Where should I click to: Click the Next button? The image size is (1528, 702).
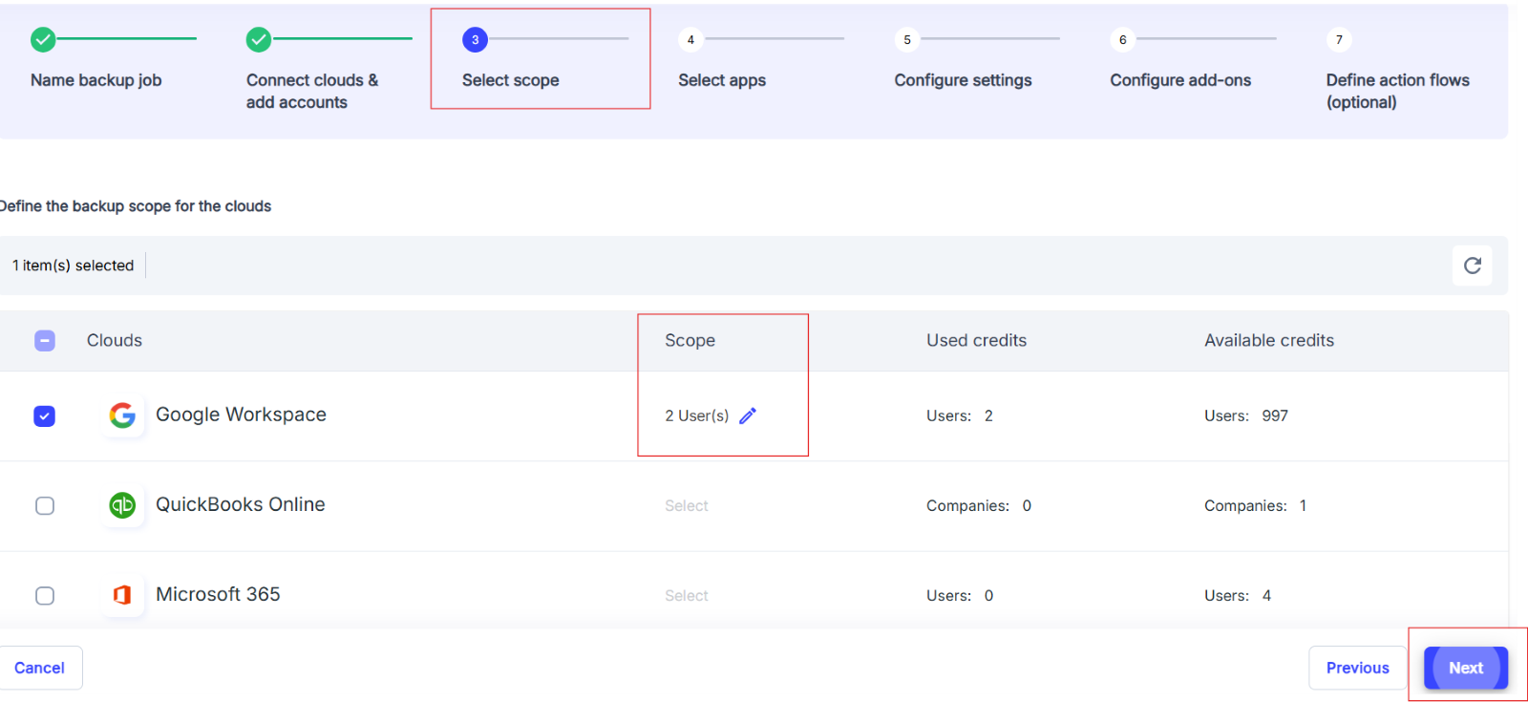[1466, 668]
